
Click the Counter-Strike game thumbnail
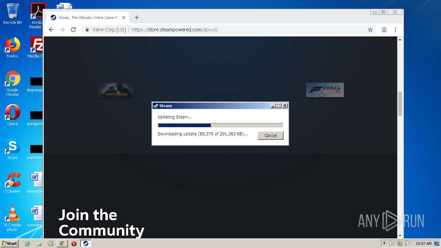pyautogui.click(x=116, y=90)
